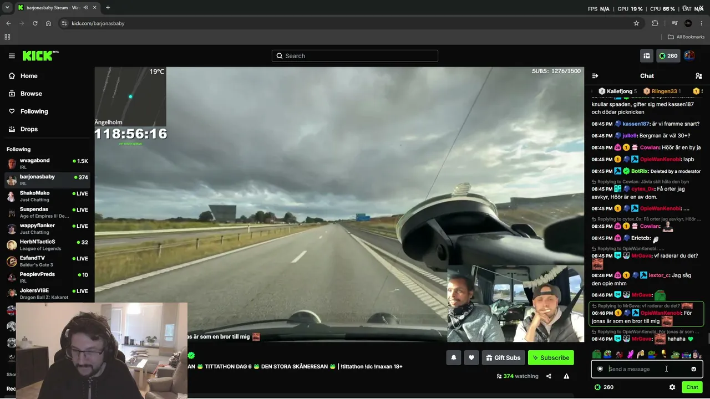Click the kick.com address bar
The width and height of the screenshot is (710, 399).
pos(349,23)
